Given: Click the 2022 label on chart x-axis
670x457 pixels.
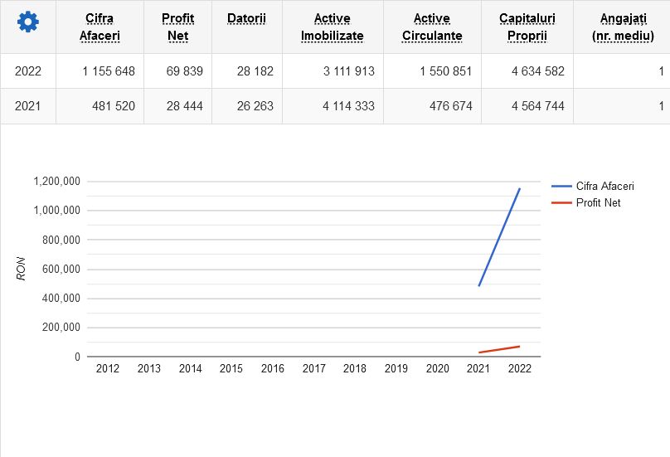Looking at the screenshot, I should (x=520, y=369).
